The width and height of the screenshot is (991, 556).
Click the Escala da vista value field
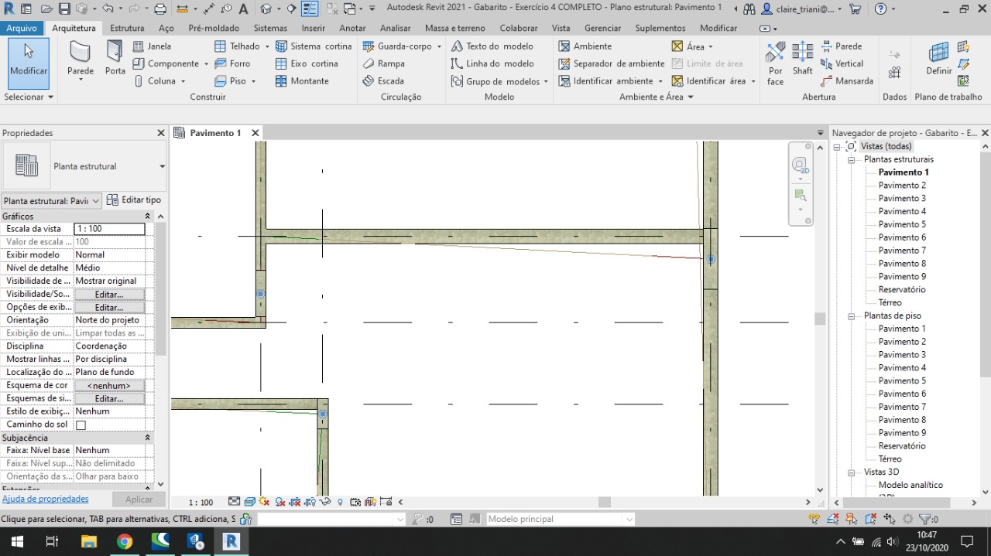109,229
